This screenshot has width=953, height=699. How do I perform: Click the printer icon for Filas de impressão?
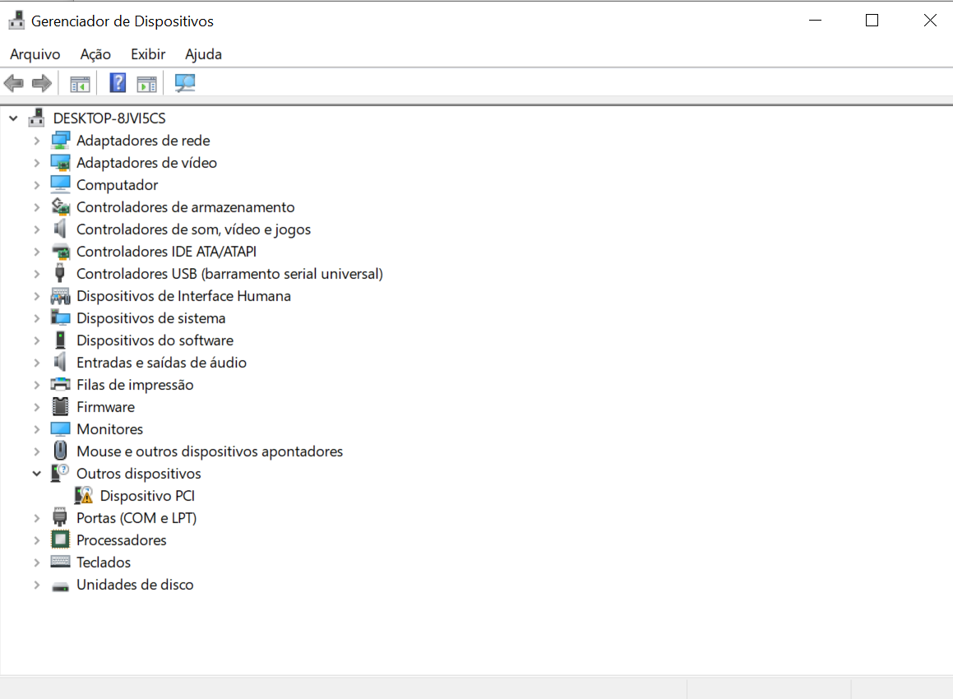(x=60, y=385)
